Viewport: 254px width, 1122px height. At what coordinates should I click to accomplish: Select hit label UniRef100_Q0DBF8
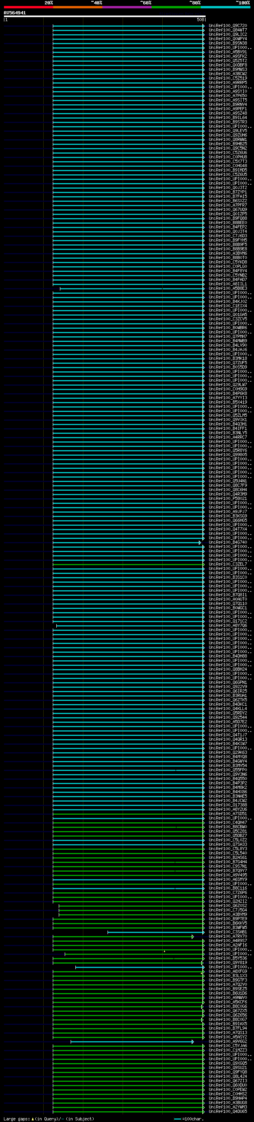pos(227,65)
